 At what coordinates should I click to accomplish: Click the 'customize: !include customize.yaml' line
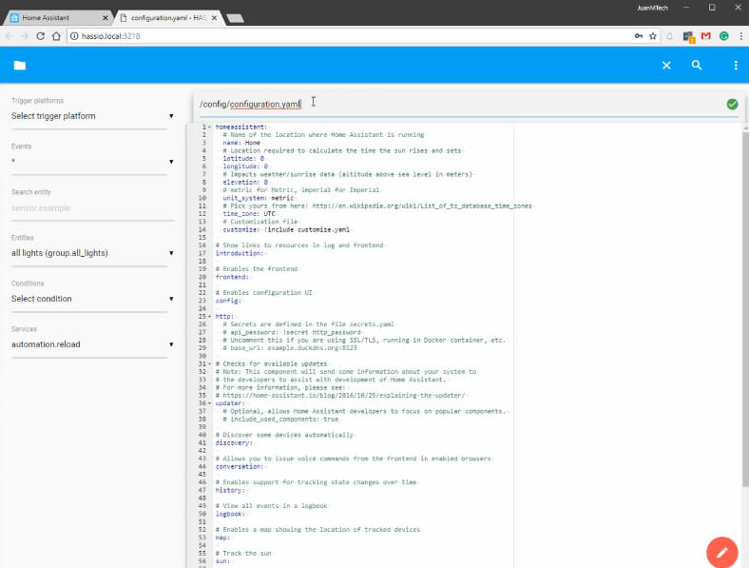pyautogui.click(x=286, y=229)
